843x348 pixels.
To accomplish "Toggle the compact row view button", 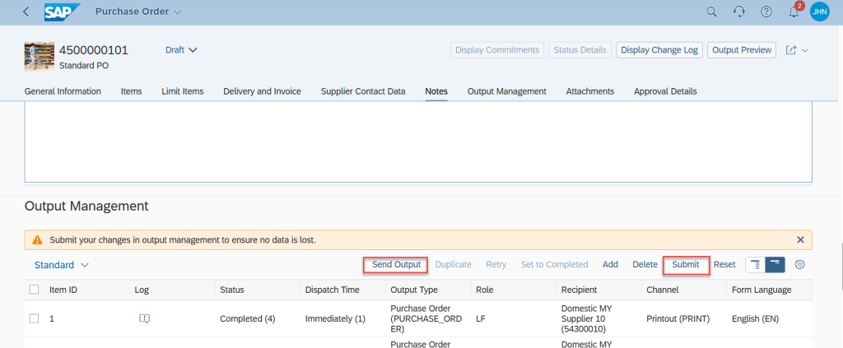I will [775, 265].
